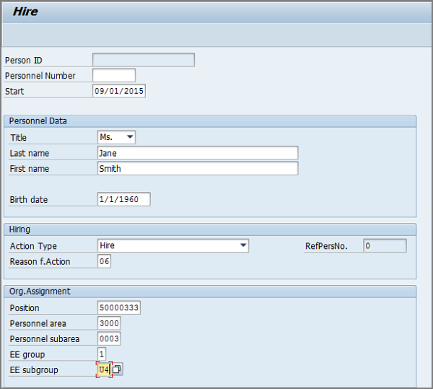Expand the Title dropdown arrow
Screen dimensions: 433x389
click(x=130, y=137)
